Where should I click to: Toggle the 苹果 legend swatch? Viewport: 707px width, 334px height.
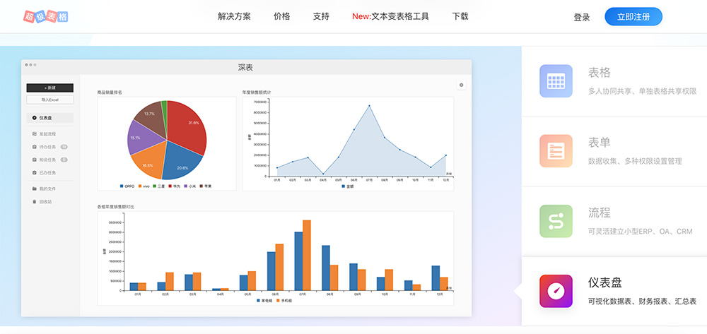pos(201,186)
